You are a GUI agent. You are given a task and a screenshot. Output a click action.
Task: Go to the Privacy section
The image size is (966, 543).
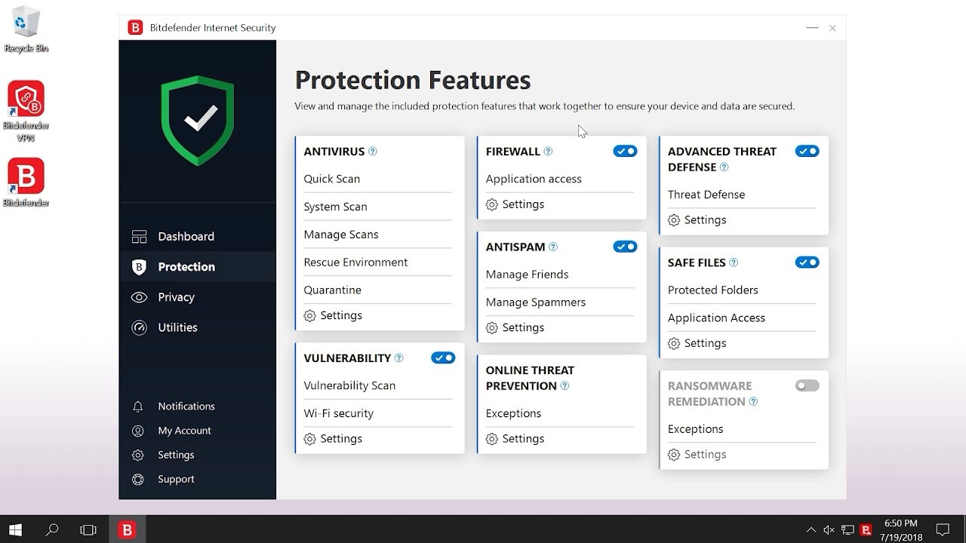(x=176, y=297)
